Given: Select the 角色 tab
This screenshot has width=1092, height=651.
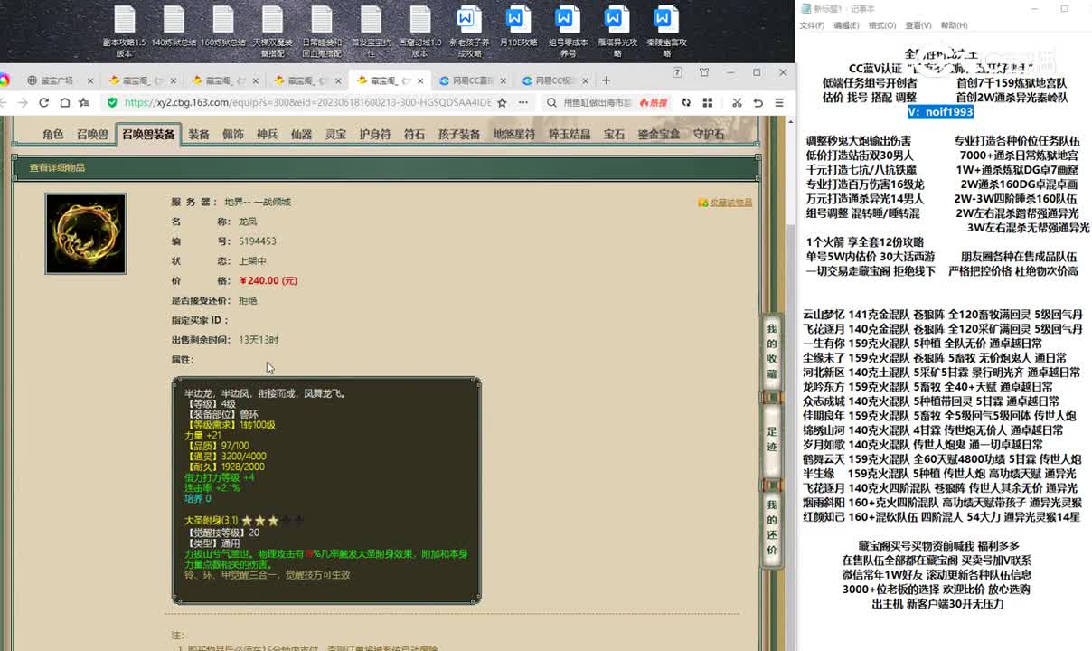Looking at the screenshot, I should 53,134.
